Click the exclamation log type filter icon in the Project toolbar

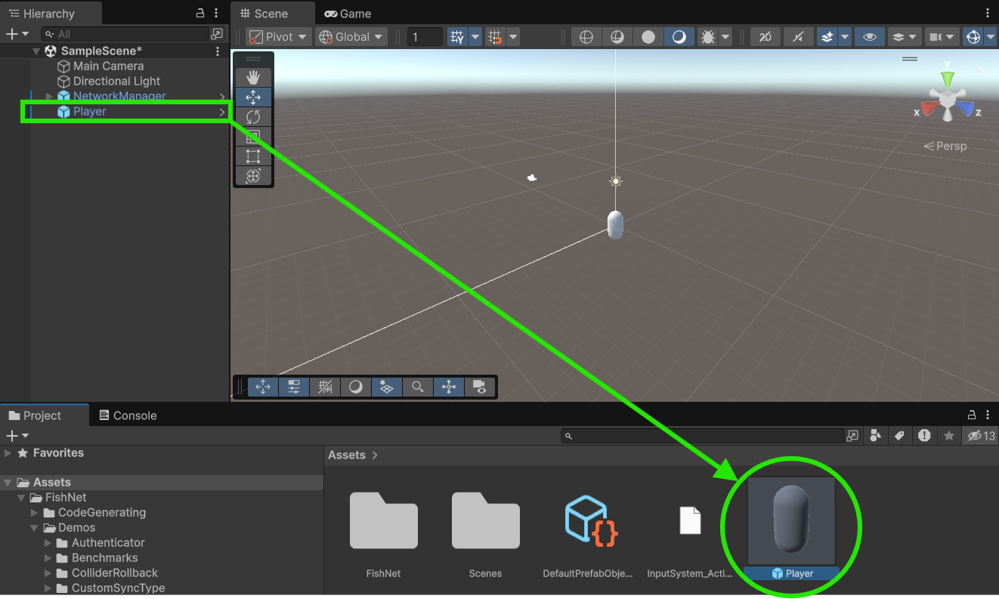tap(924, 436)
